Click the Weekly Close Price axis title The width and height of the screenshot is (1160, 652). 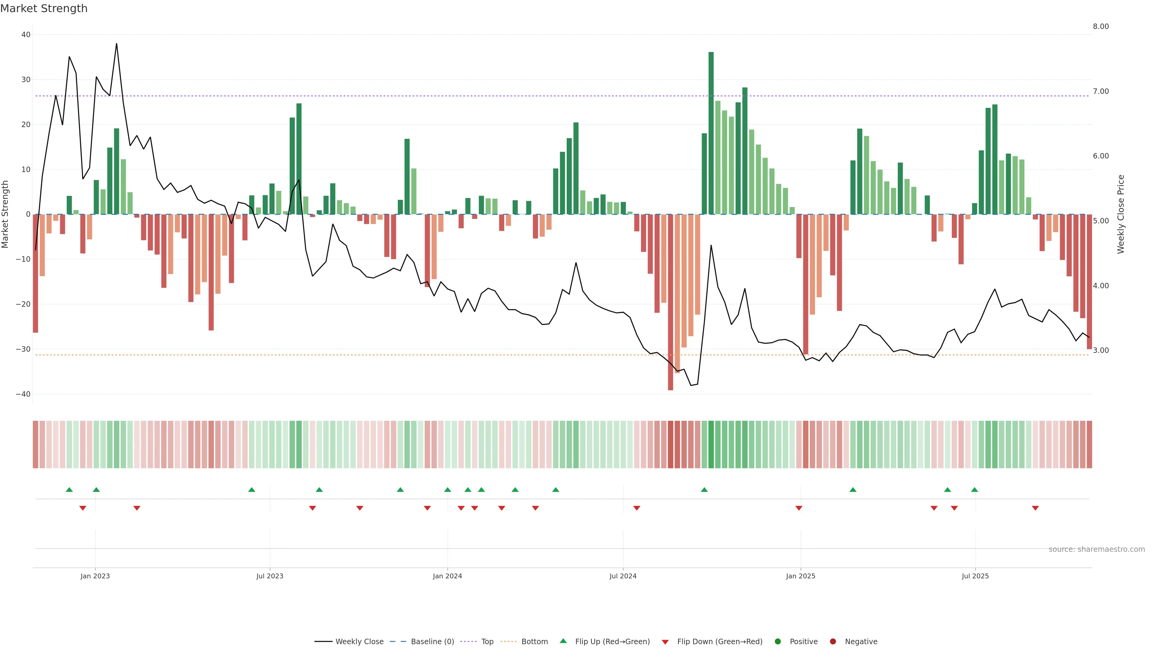pos(1121,214)
